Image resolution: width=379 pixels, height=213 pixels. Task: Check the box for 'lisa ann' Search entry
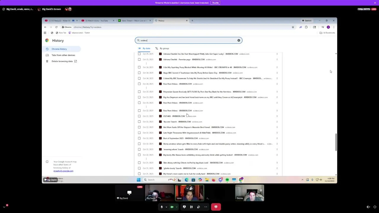[139, 122]
